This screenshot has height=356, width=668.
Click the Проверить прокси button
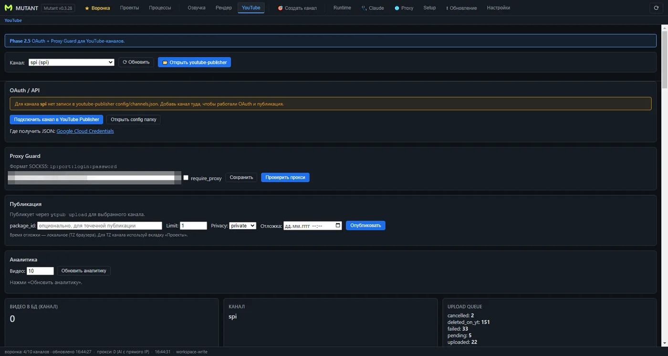pyautogui.click(x=285, y=178)
